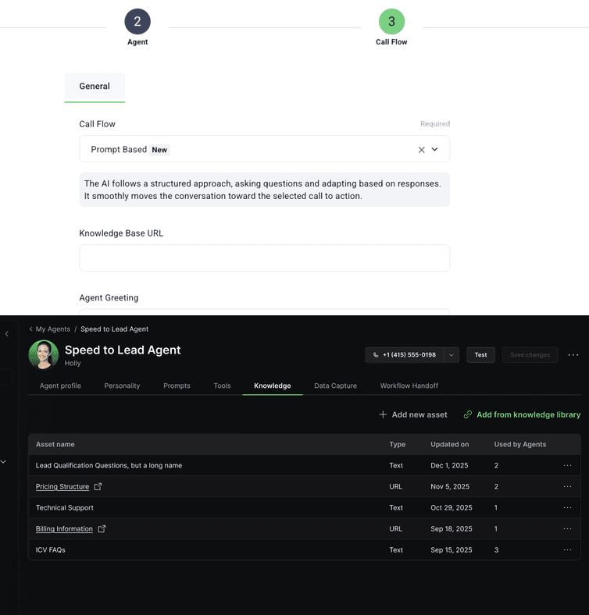Open the more options for Lead Qualification Questions row
The image size is (589, 615).
pyautogui.click(x=567, y=466)
